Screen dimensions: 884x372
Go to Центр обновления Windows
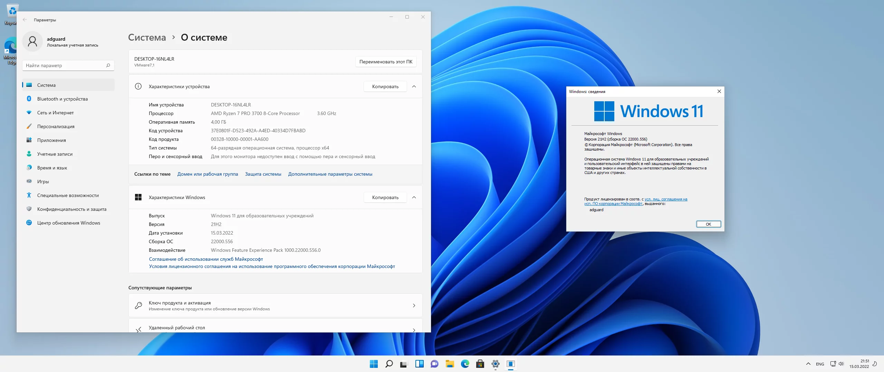tap(68, 223)
